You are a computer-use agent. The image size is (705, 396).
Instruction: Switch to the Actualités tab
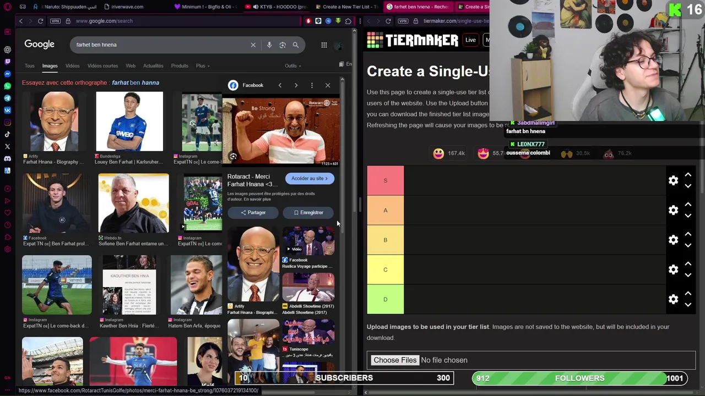tap(153, 66)
